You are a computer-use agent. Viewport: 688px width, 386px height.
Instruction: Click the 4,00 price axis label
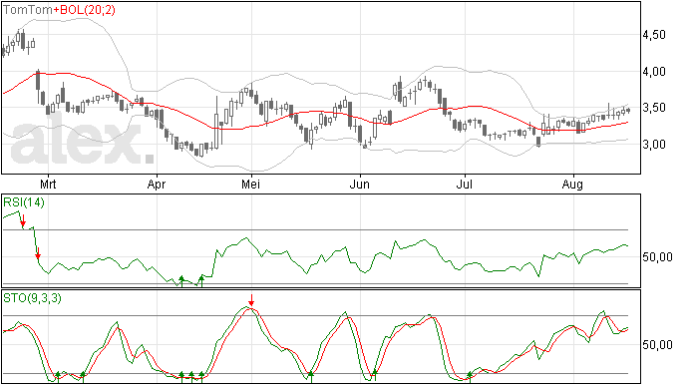[654, 72]
